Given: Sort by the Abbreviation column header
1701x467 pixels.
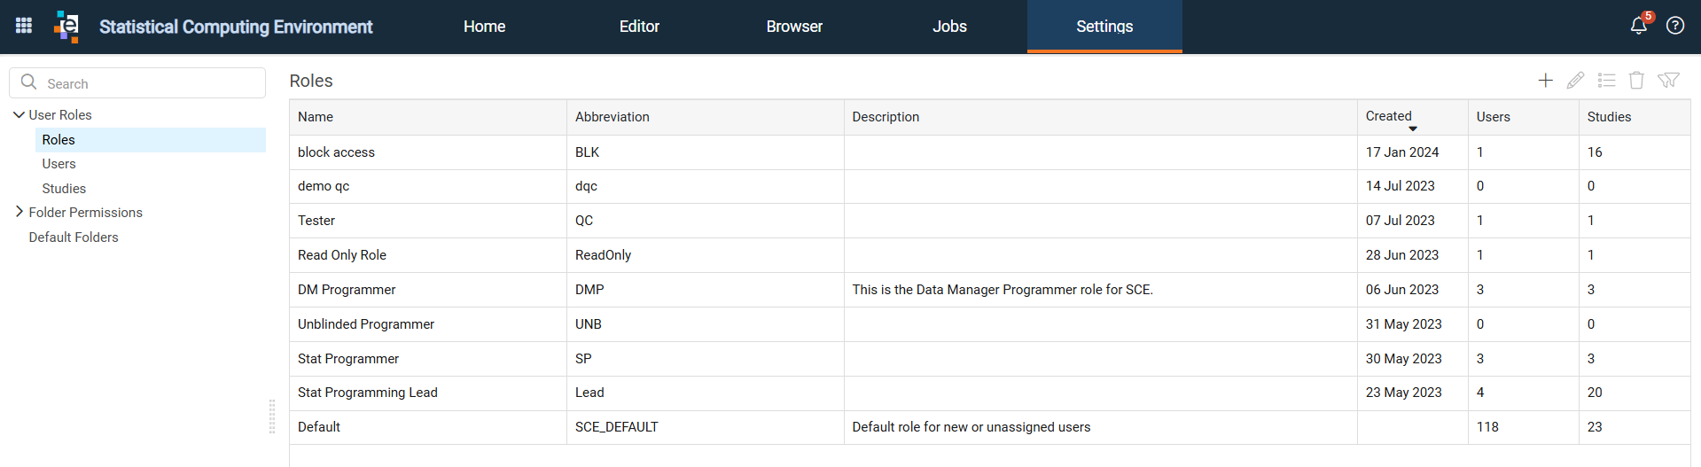Looking at the screenshot, I should (x=706, y=117).
